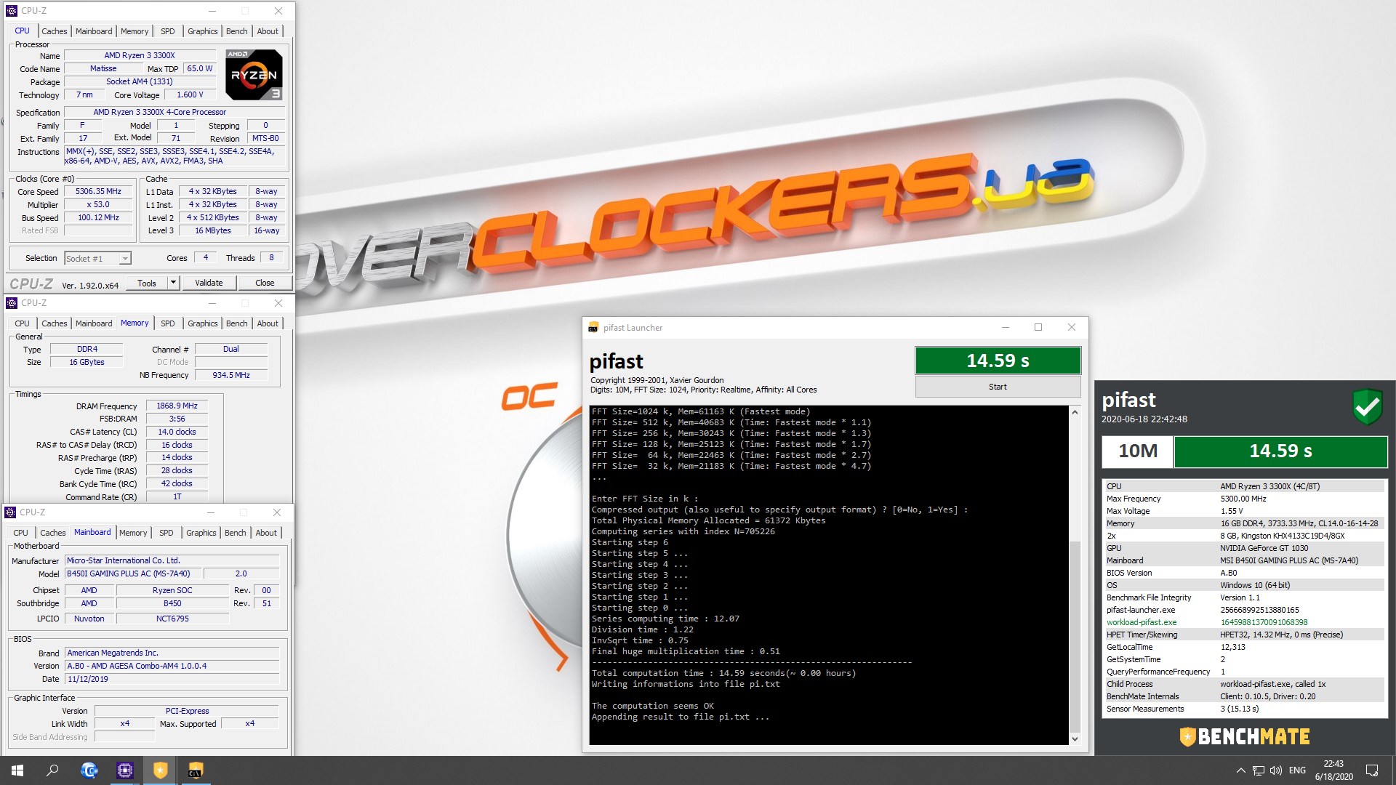This screenshot has height=785, width=1396.
Task: Click the BenchMate logo at panel bottom
Action: tap(1245, 737)
